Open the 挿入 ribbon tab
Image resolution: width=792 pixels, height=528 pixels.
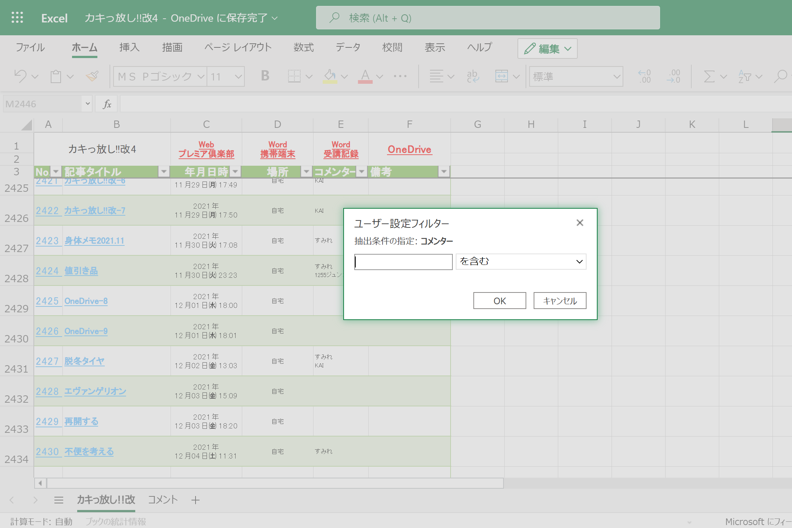click(x=129, y=47)
